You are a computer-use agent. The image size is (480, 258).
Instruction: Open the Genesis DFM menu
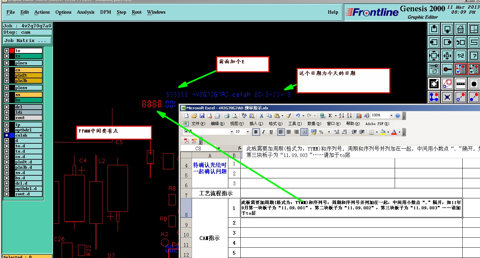tap(106, 12)
